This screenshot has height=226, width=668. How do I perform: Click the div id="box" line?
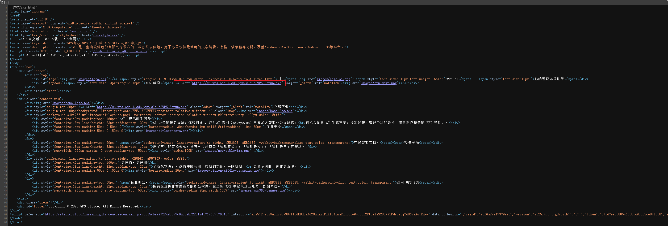22,67
